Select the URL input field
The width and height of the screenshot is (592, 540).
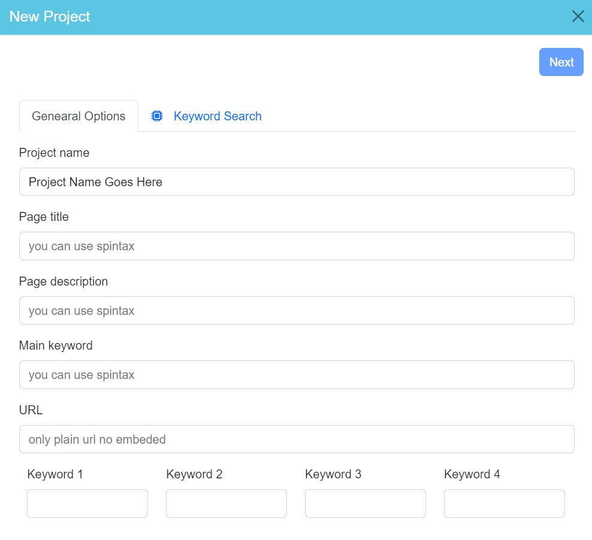[296, 439]
